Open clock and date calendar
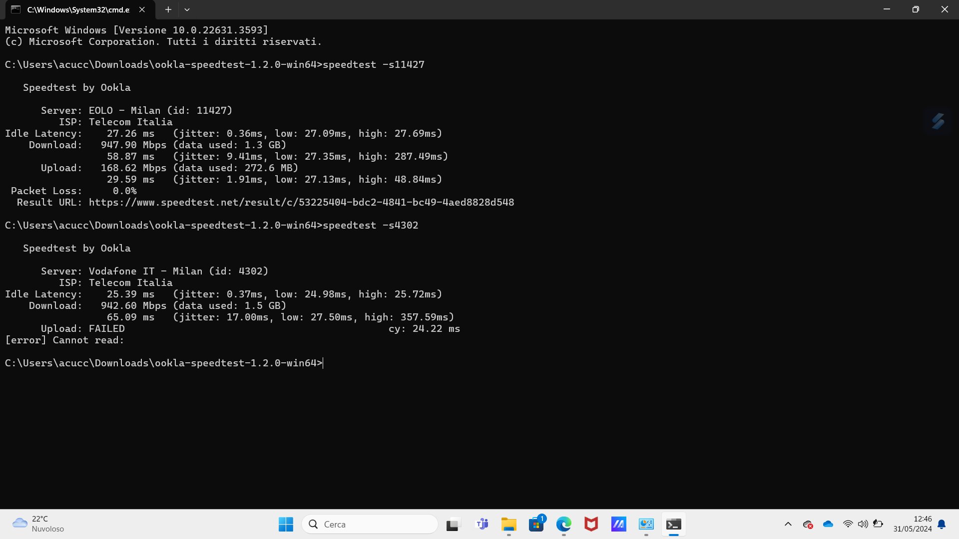The width and height of the screenshot is (959, 539). 912,524
